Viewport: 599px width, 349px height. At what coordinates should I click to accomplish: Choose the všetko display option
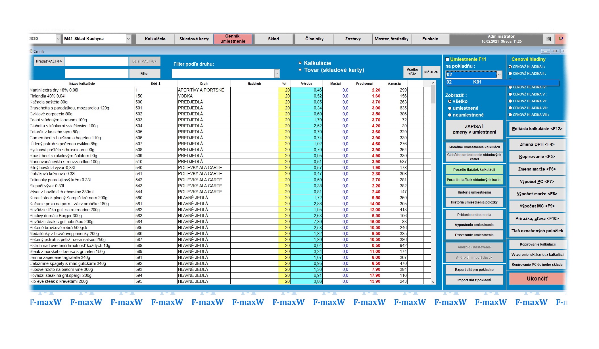tap(450, 101)
